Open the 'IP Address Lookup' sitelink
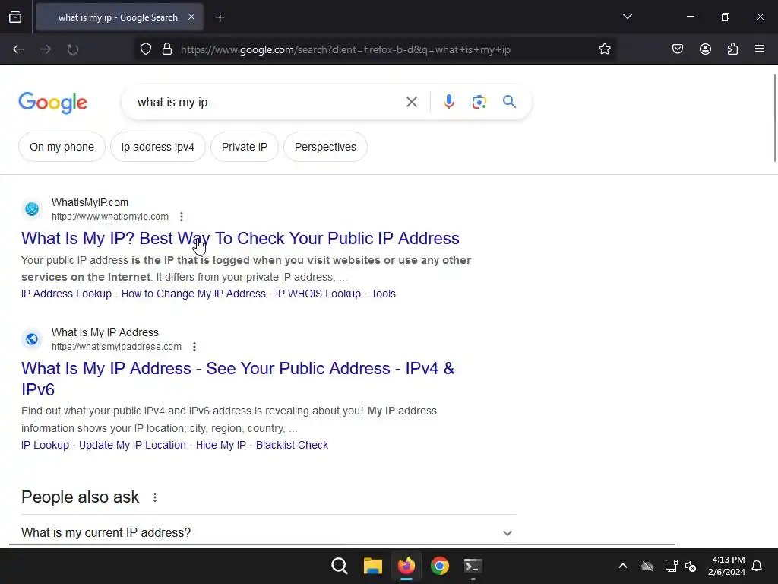This screenshot has height=584, width=778. point(67,294)
